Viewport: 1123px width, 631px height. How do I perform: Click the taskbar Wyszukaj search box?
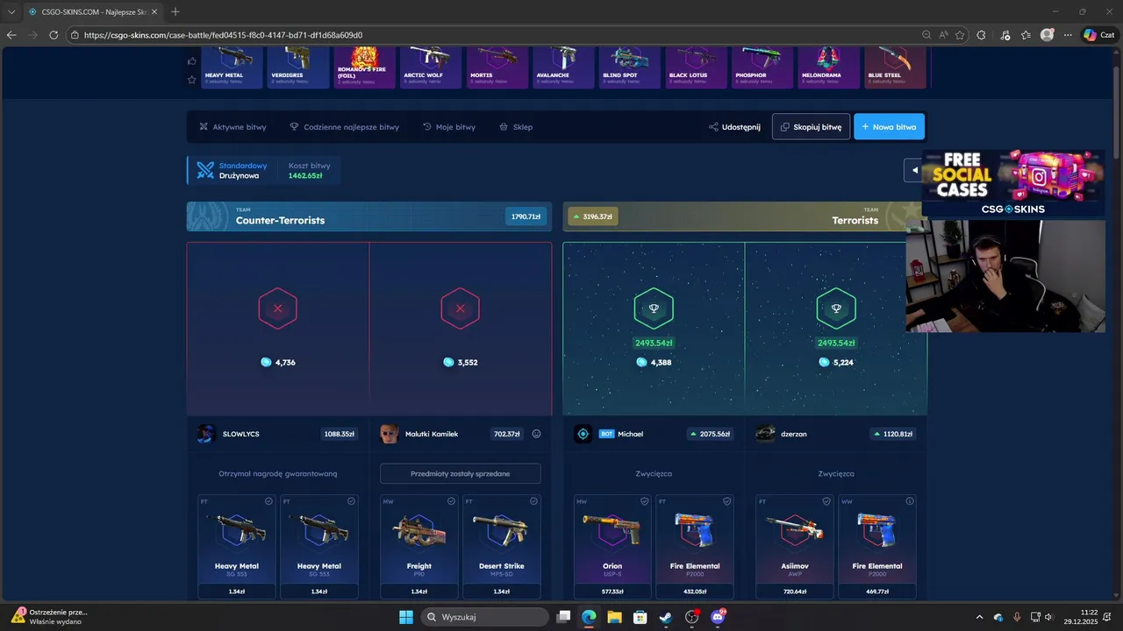click(485, 617)
